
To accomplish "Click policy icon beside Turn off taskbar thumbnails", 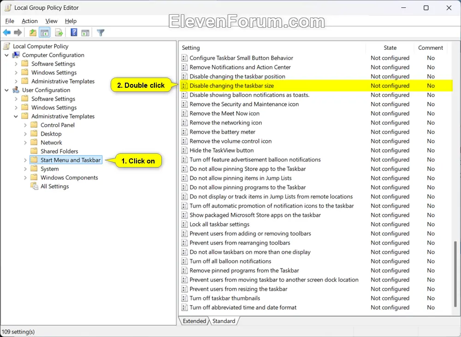I will pyautogui.click(x=184, y=298).
